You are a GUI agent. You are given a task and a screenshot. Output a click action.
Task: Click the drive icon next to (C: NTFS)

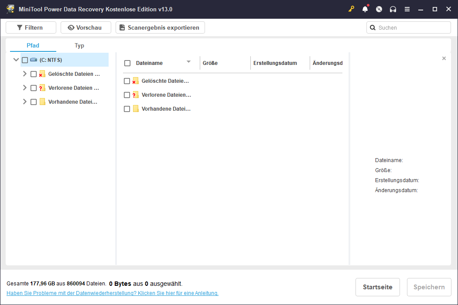point(34,60)
